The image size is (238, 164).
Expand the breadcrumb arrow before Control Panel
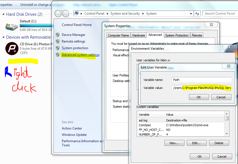[81, 14]
